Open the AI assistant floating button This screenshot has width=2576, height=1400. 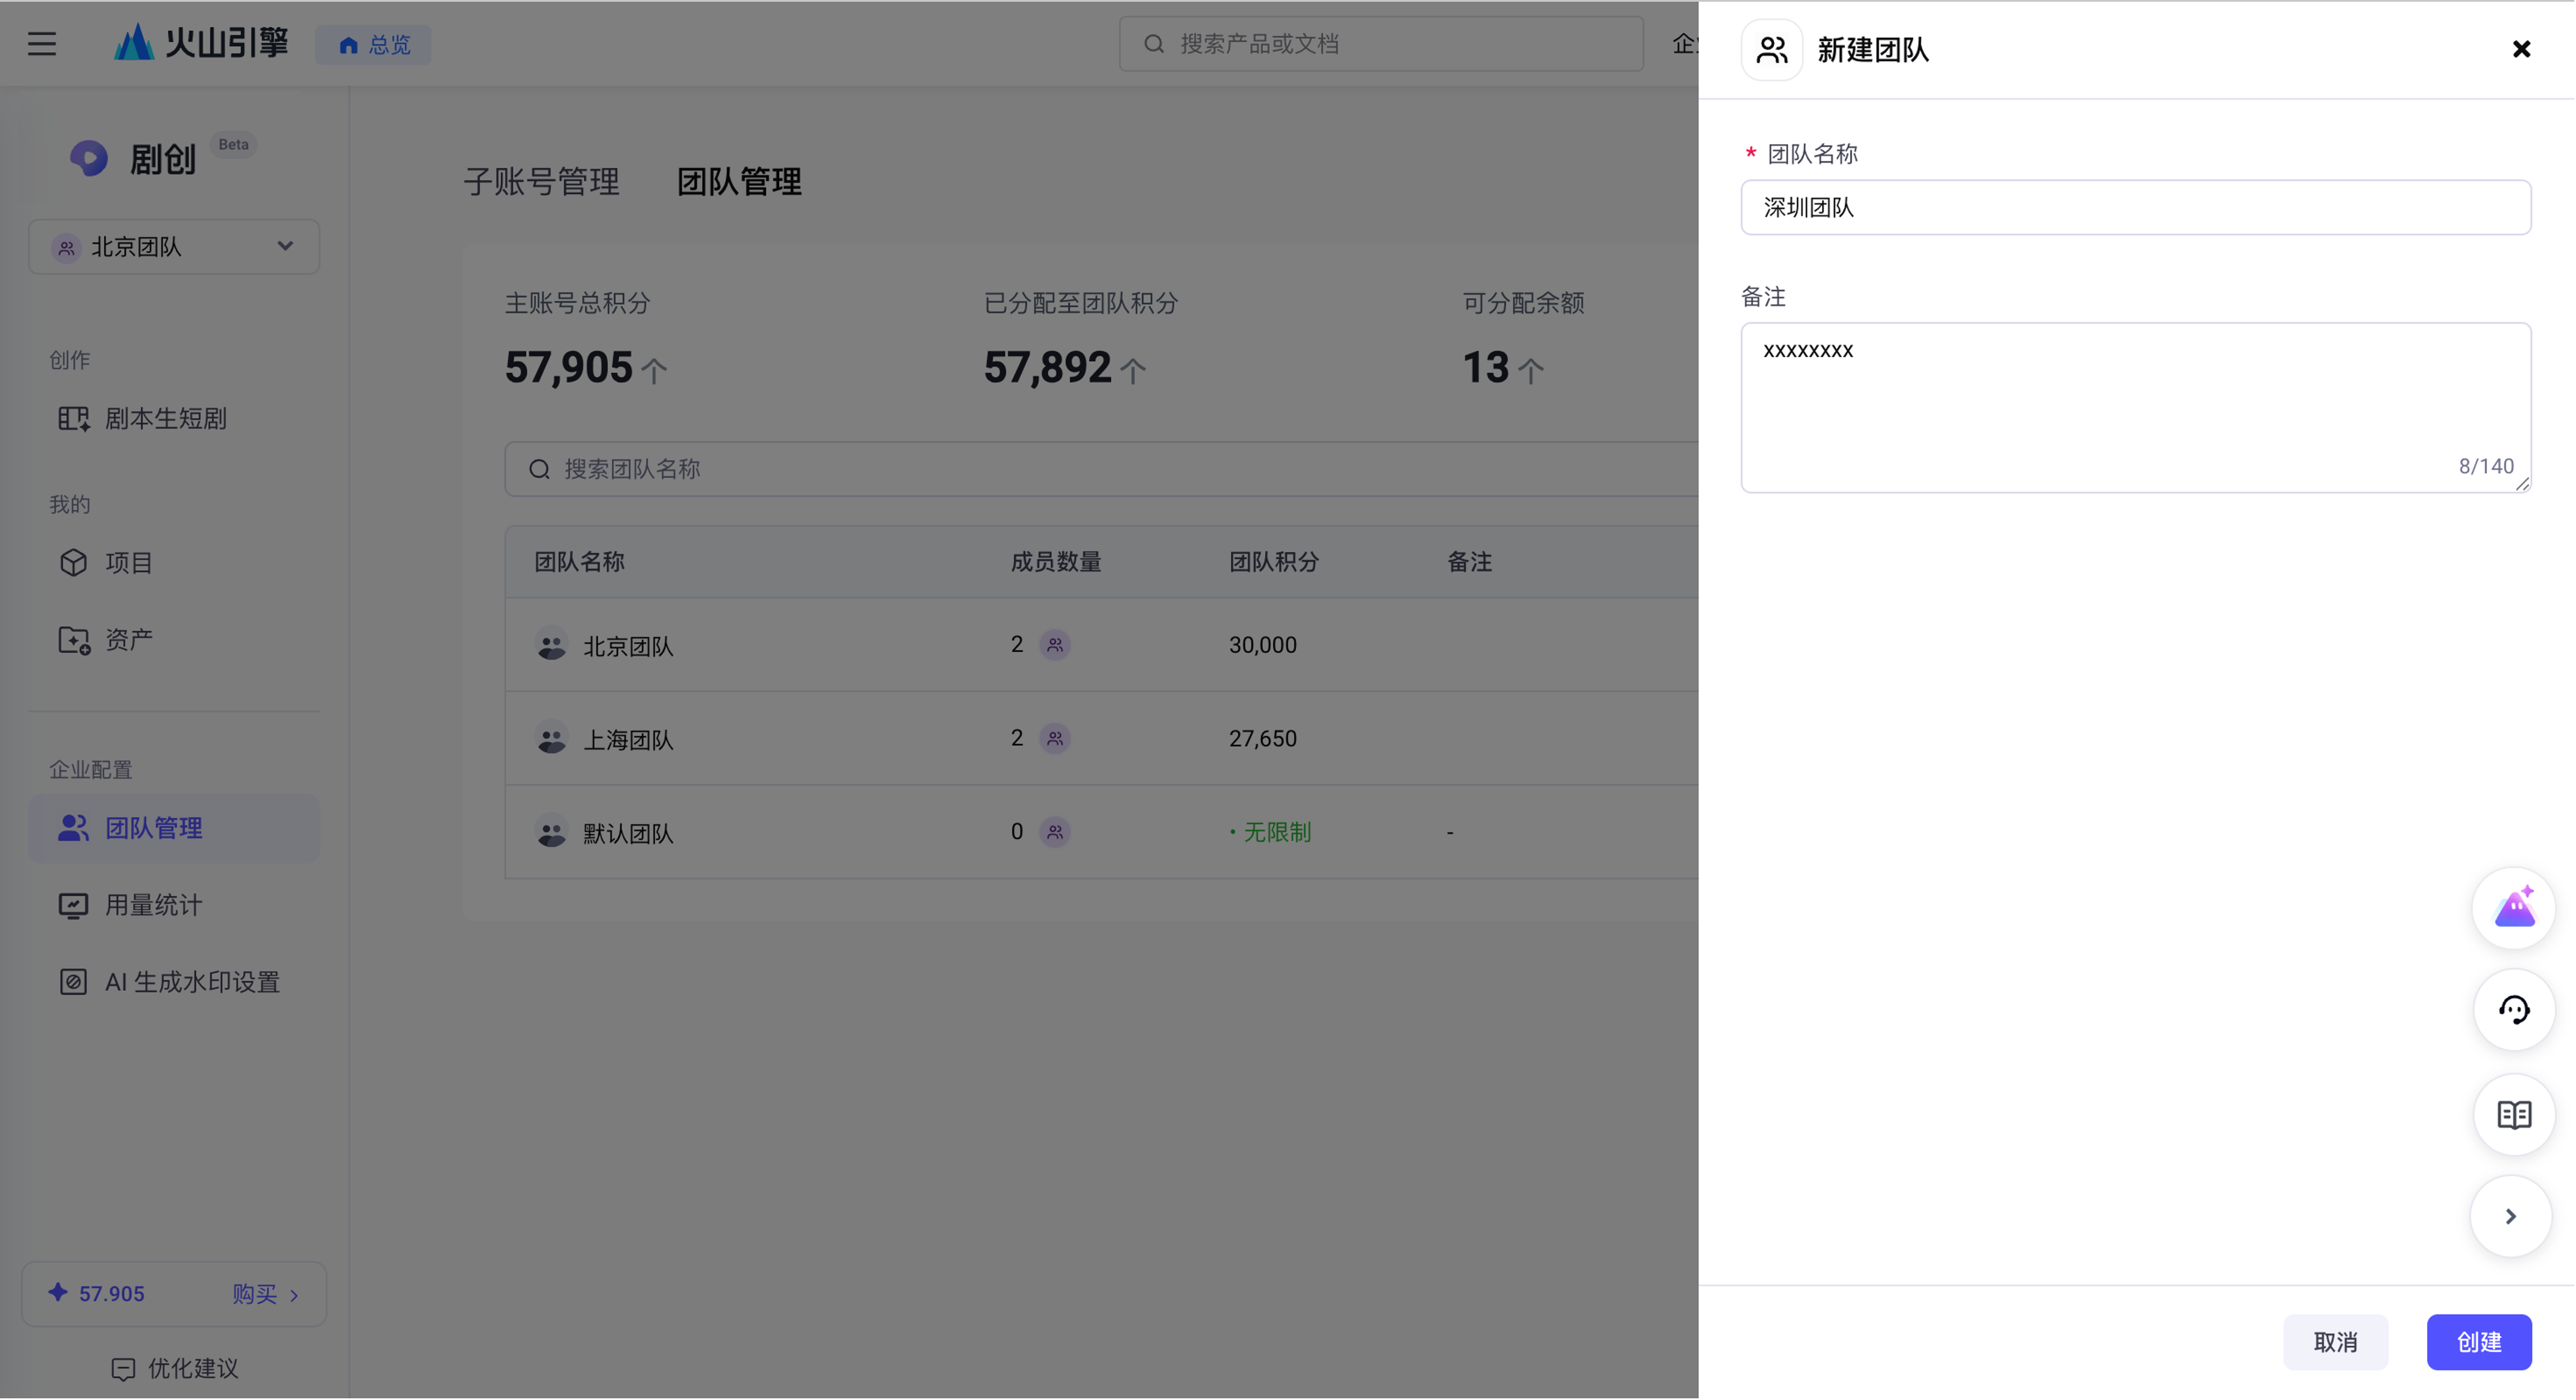[2513, 909]
